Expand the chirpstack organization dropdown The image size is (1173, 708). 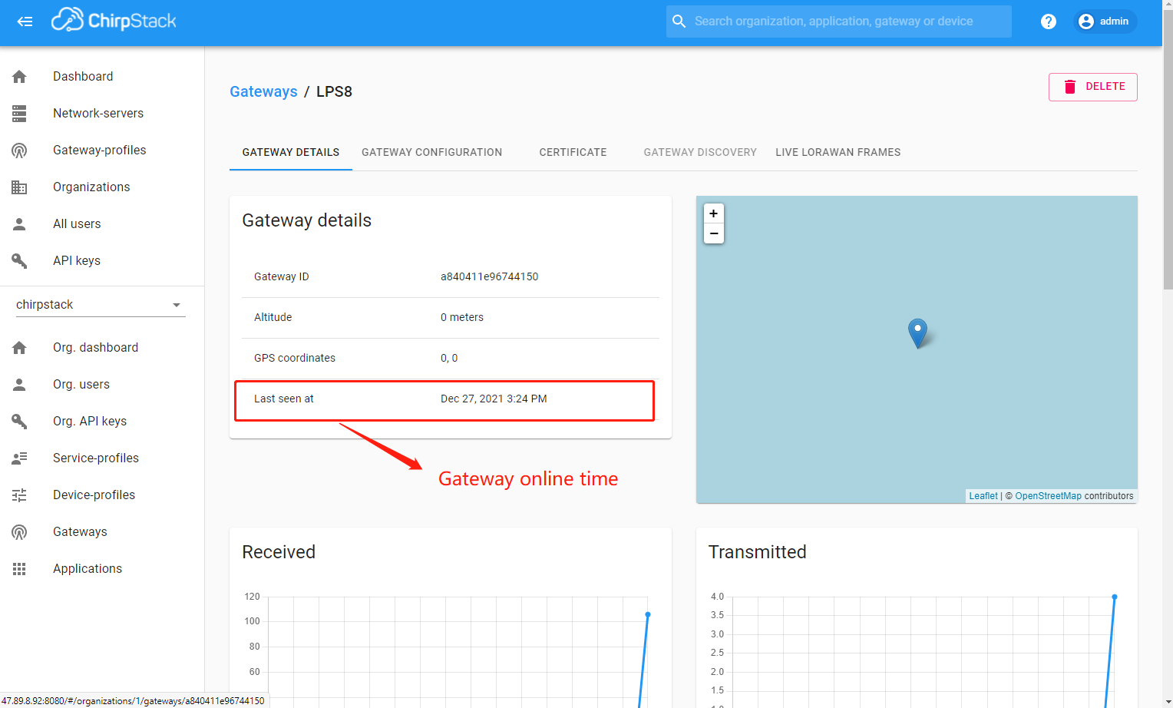(101, 305)
